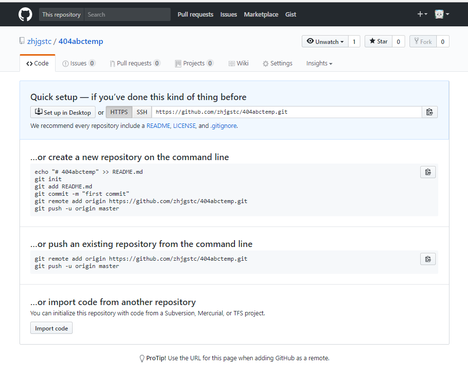Click the forks count 0
468x370 pixels.
pos(443,41)
